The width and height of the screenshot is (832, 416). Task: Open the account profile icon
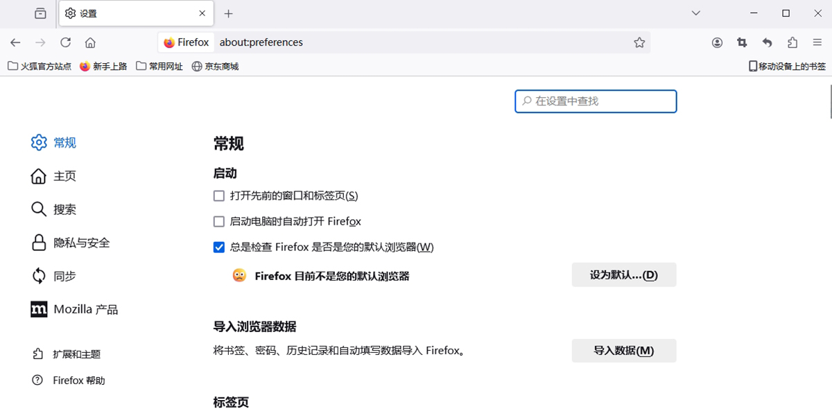pos(717,42)
